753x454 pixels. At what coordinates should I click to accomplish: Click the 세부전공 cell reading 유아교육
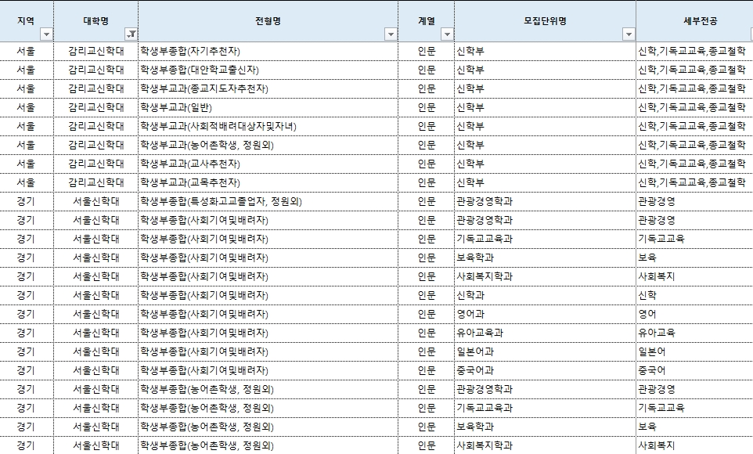point(694,333)
